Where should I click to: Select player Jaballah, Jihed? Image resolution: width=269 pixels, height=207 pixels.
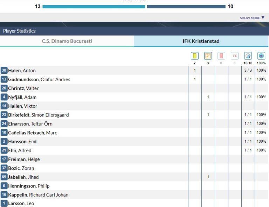click(x=23, y=177)
